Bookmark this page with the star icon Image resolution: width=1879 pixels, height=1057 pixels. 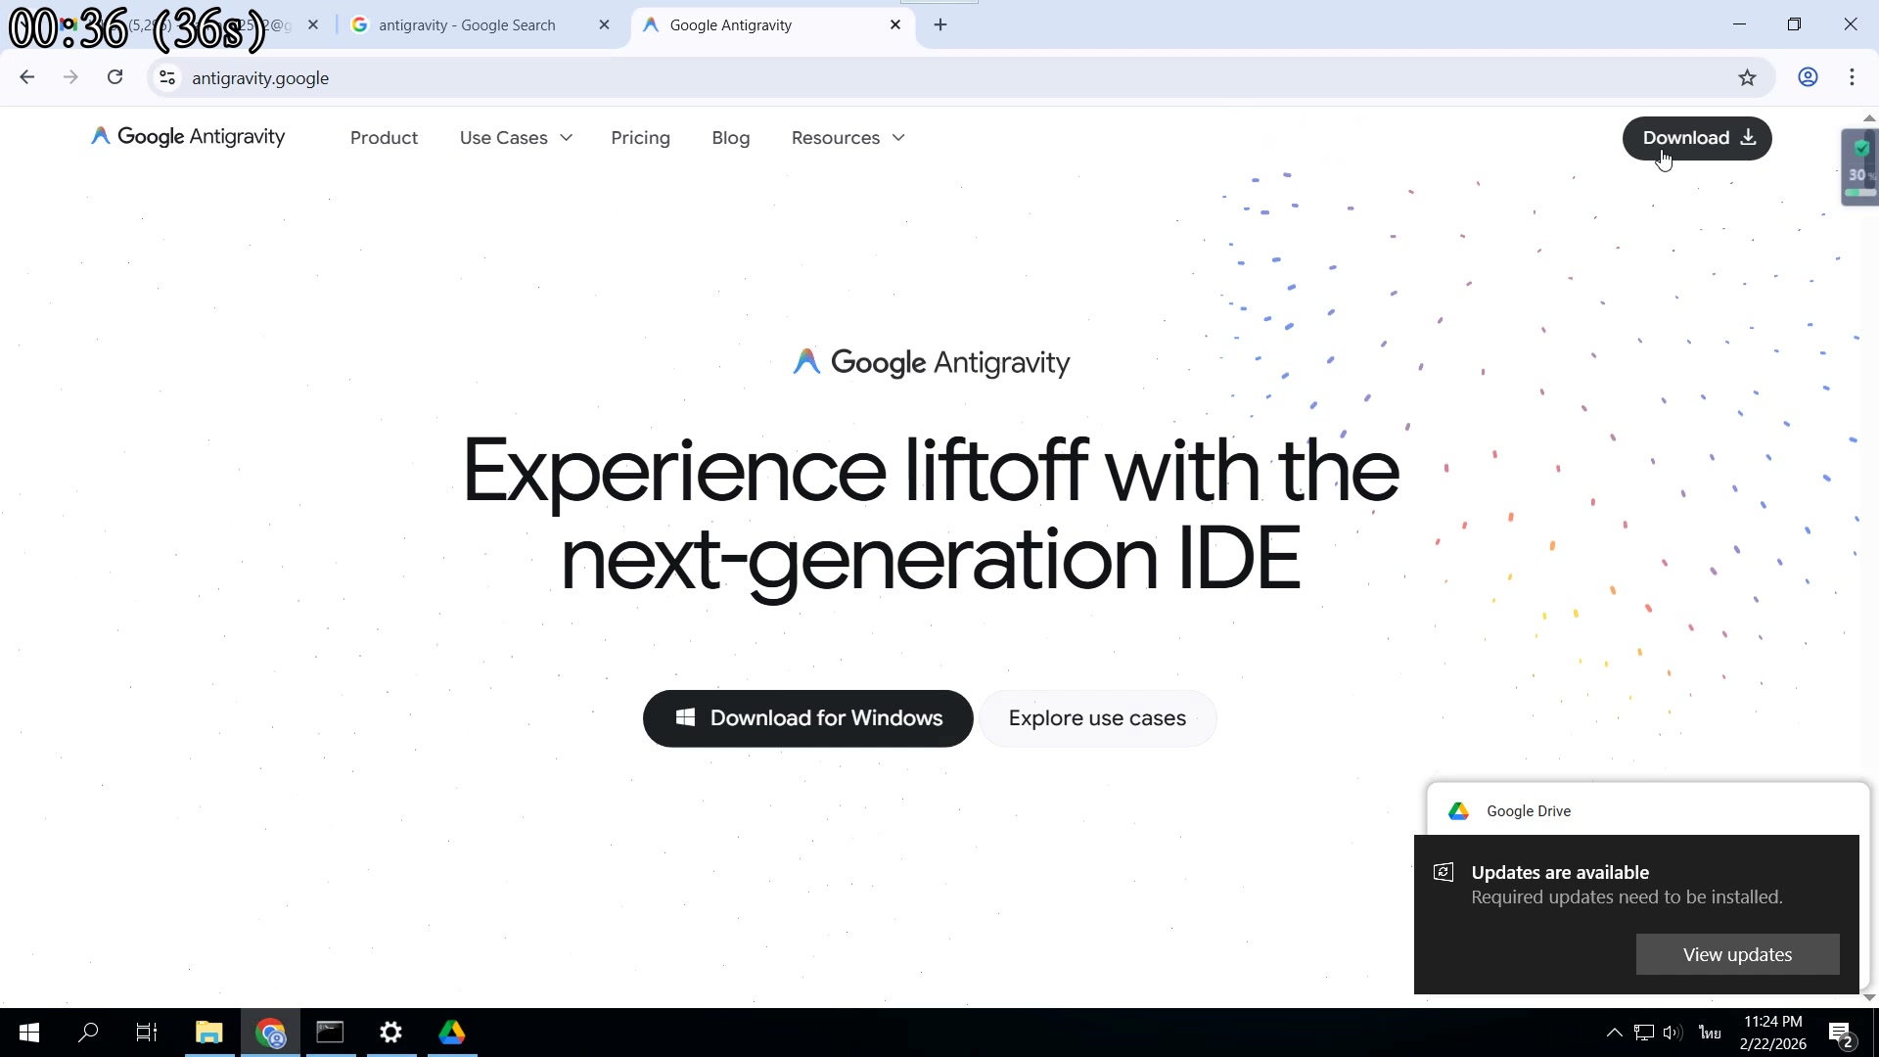(1747, 78)
